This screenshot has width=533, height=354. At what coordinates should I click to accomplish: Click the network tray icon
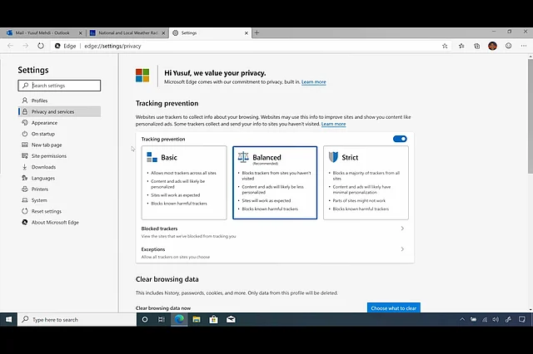click(485, 319)
